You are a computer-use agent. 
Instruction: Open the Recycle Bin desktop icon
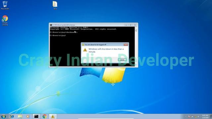click(x=5, y=5)
